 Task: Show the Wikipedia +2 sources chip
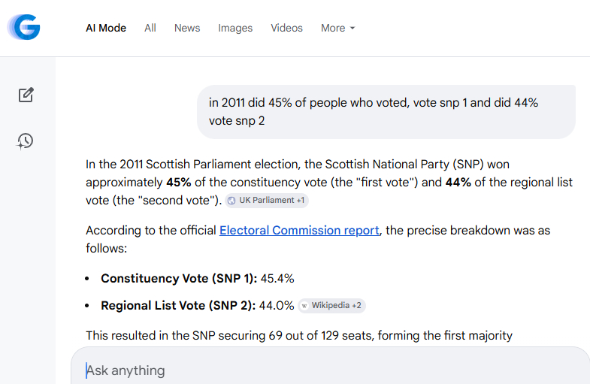pyautogui.click(x=331, y=306)
